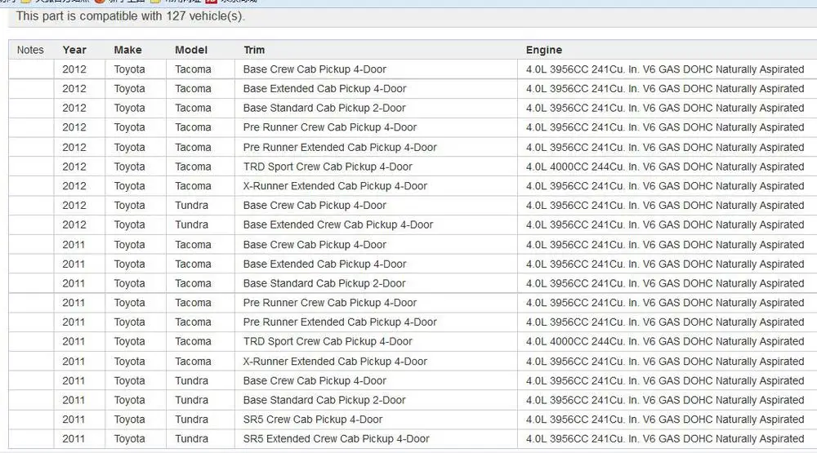The image size is (817, 453).
Task: Click the engine cell of the 2011 SR5 Extended Crew Cab row
Action: [665, 438]
